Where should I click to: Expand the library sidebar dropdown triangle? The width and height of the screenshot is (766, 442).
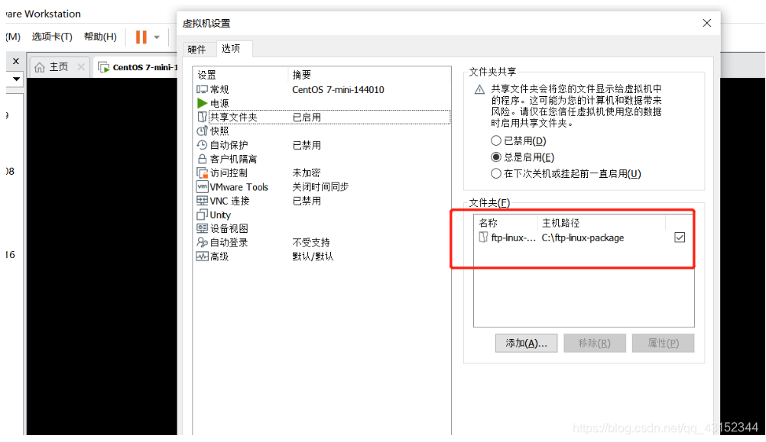point(17,79)
